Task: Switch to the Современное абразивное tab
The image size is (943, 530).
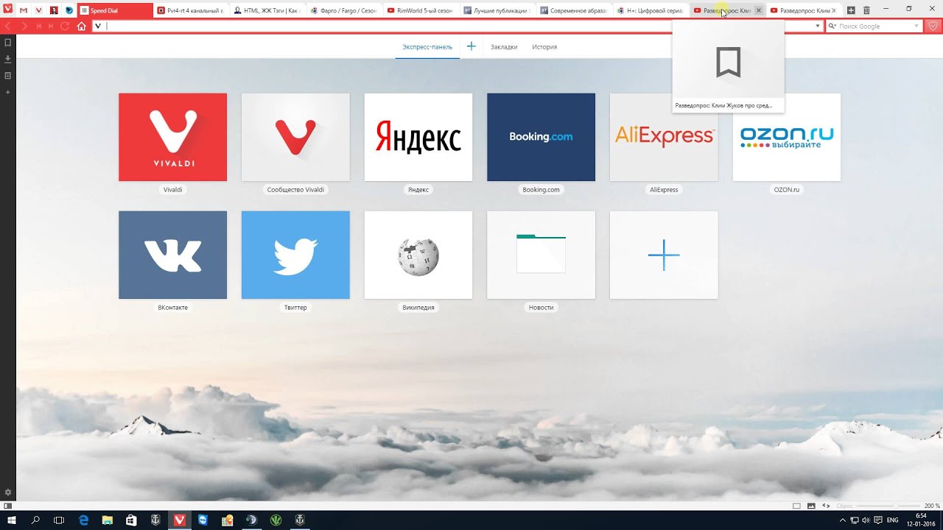Action: tap(575, 10)
